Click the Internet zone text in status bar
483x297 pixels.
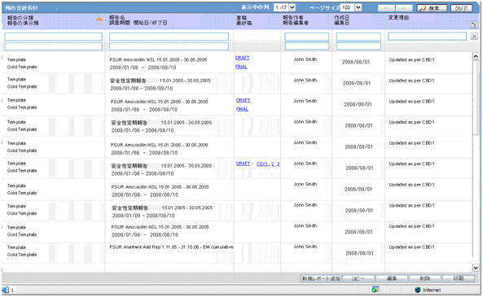(x=431, y=290)
